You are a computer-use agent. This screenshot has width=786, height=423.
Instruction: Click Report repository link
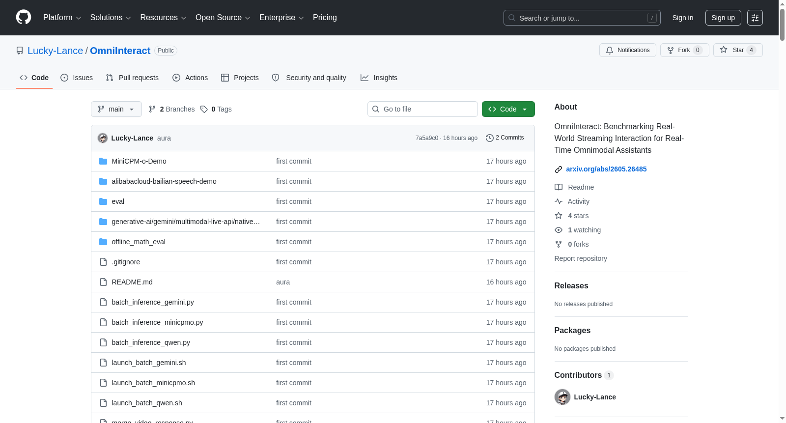(581, 258)
